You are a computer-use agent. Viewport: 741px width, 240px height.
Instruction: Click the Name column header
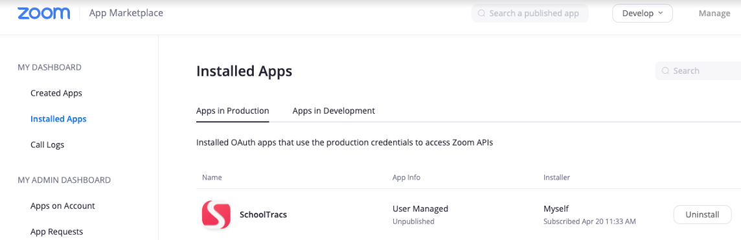pos(212,178)
